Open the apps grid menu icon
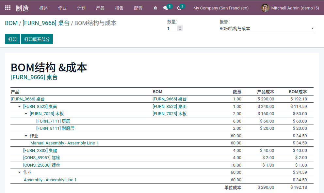324x193 pixels. (8, 8)
